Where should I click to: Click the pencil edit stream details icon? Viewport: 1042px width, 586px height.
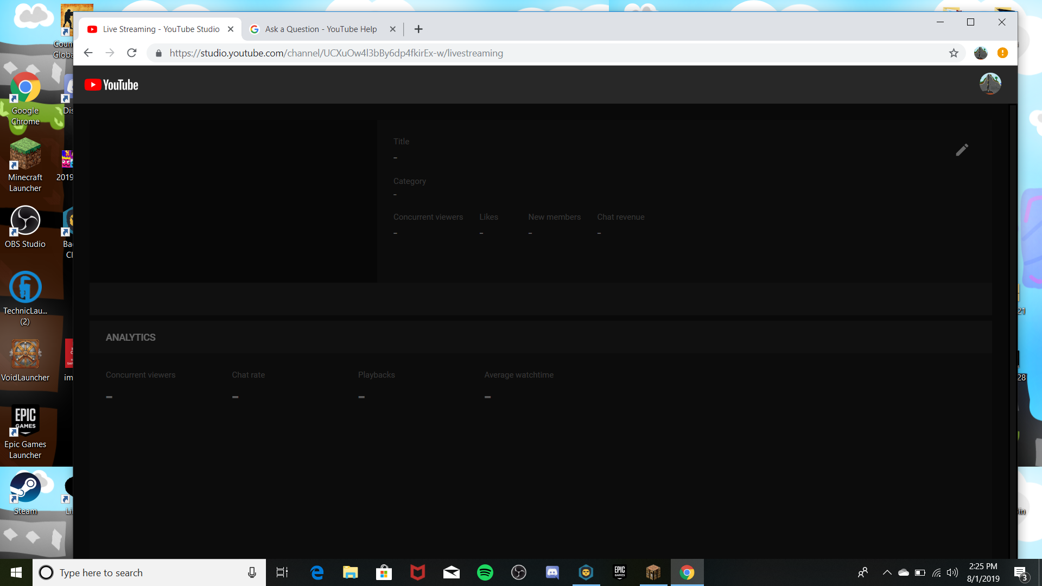coord(962,150)
